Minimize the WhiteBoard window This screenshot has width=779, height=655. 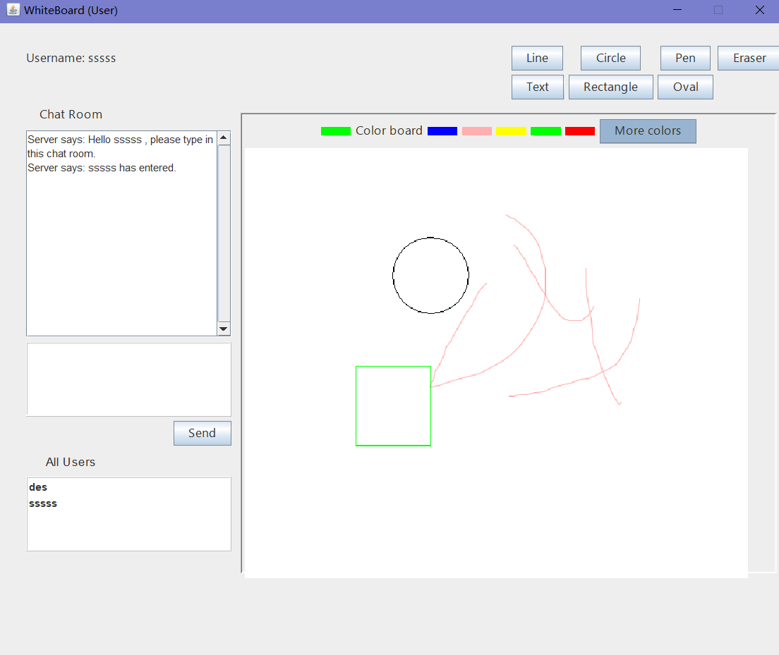(677, 10)
